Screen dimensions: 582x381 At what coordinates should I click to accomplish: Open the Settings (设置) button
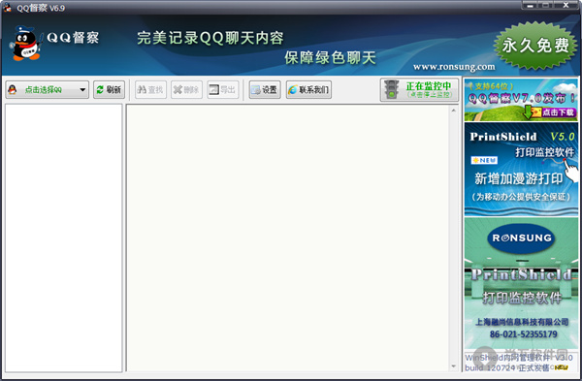tap(265, 90)
